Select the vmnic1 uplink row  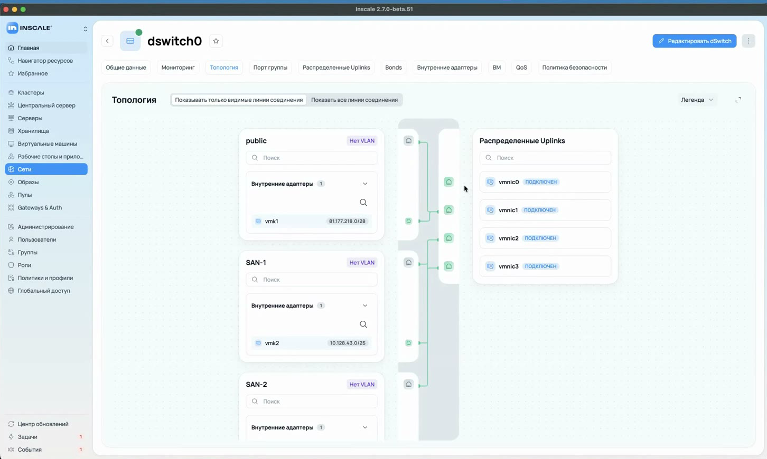[545, 210]
